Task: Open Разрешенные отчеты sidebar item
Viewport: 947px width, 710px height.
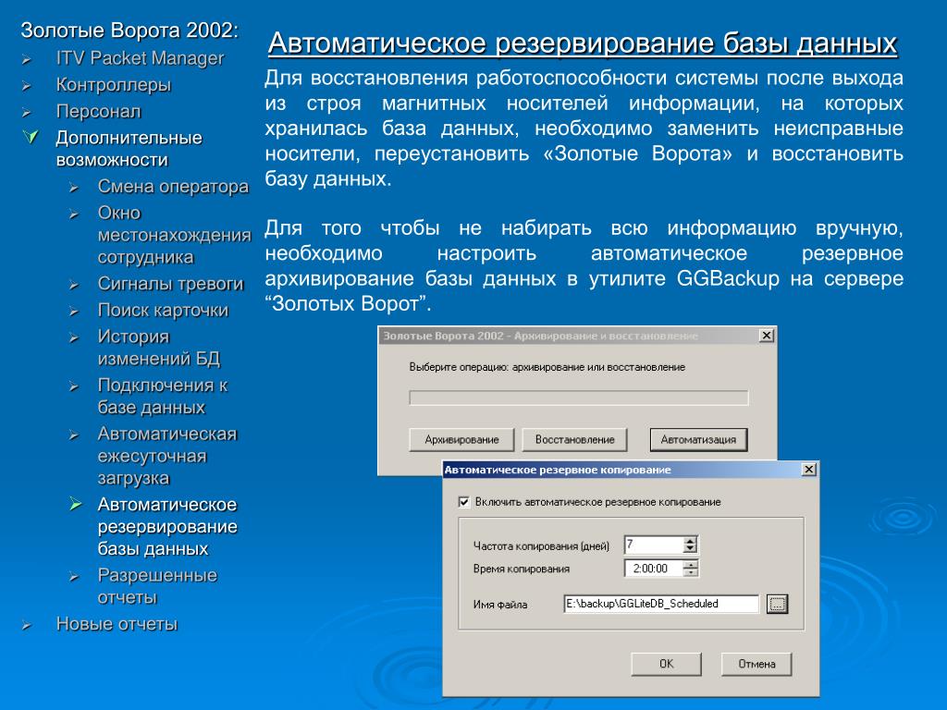Action: click(157, 585)
